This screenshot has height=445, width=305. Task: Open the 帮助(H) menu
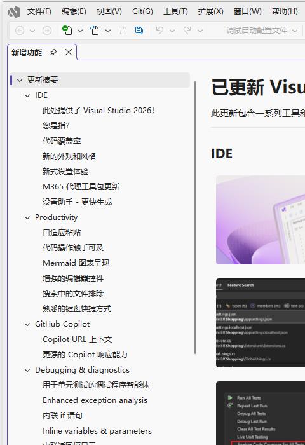coord(285,11)
